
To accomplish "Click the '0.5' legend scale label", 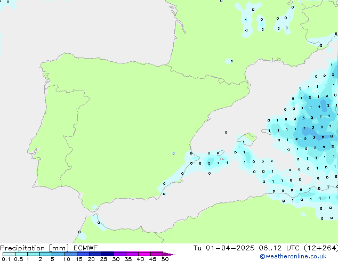I will [x=19, y=259].
